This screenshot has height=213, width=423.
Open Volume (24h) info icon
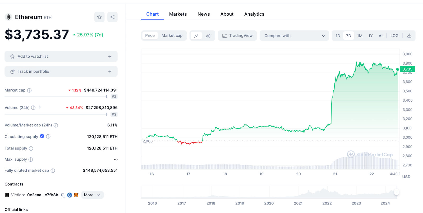point(33,108)
